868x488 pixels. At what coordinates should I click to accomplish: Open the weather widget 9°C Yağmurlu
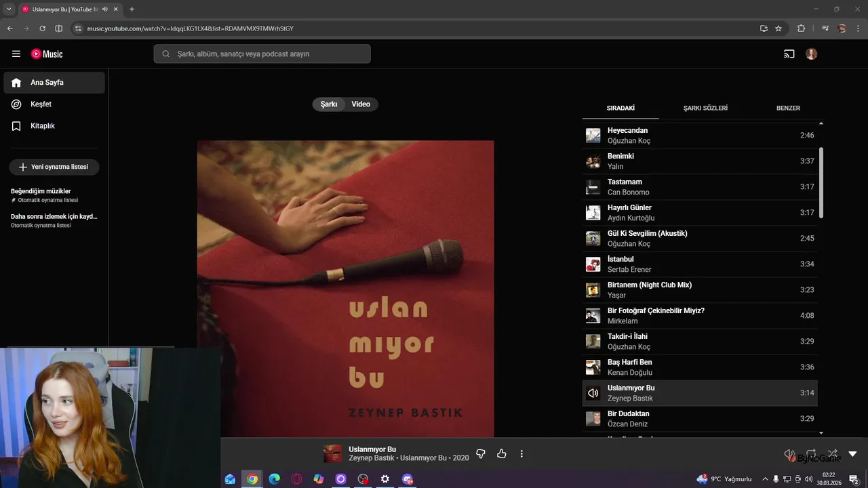724,479
